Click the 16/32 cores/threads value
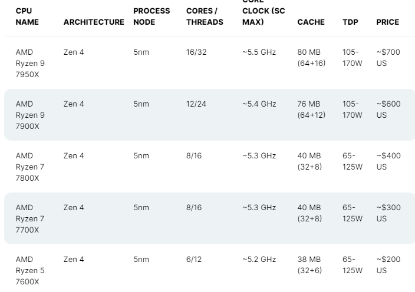415x292 pixels. pyautogui.click(x=195, y=52)
